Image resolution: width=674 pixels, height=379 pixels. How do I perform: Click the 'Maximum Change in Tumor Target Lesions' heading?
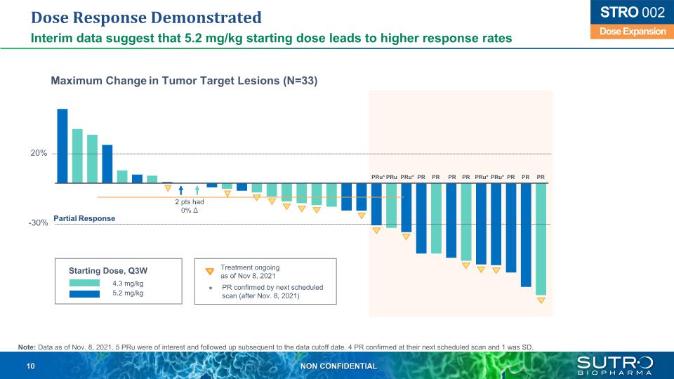pos(184,81)
